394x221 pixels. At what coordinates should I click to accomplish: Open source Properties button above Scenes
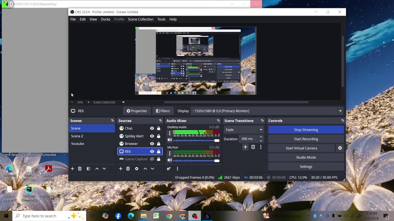tap(137, 111)
